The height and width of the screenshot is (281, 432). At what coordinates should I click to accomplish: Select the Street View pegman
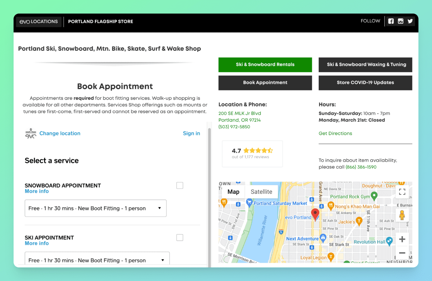(402, 215)
